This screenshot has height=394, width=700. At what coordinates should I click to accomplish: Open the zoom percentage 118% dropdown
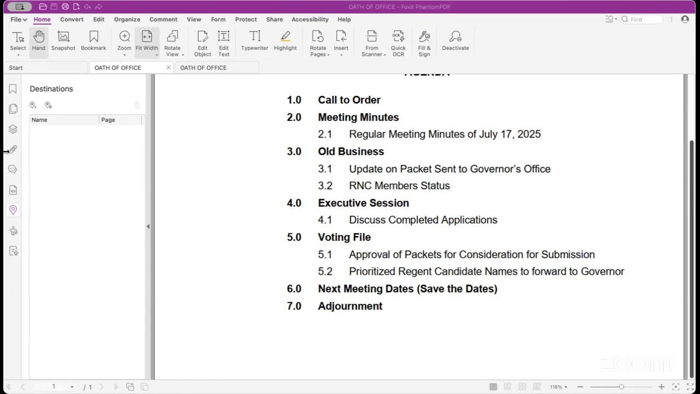pyautogui.click(x=559, y=387)
